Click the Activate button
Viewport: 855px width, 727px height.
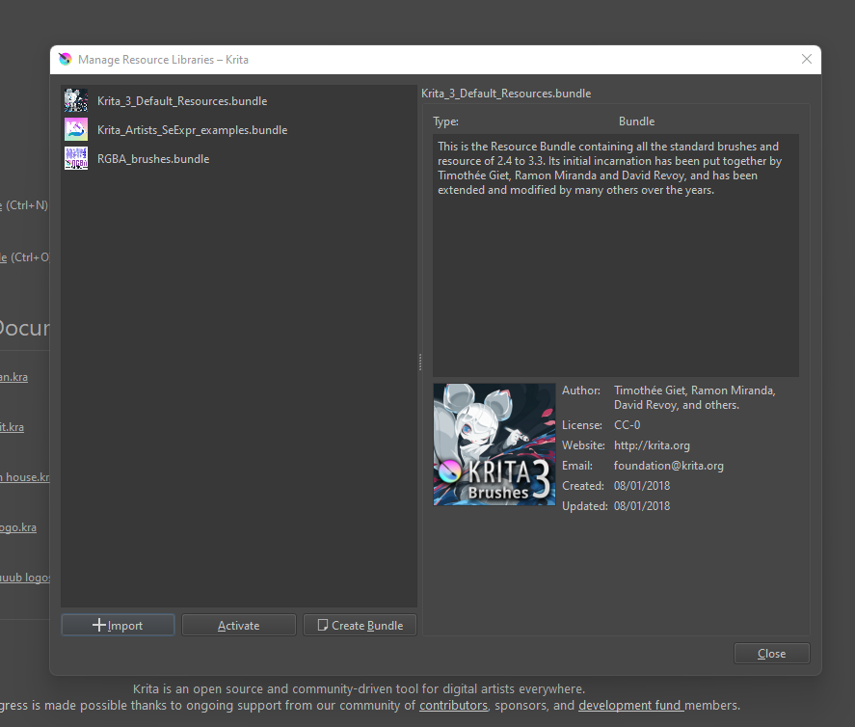(239, 625)
